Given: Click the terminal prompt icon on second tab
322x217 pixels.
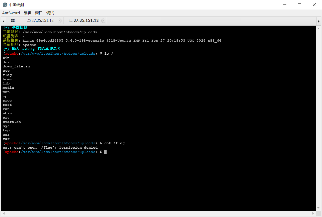Looking at the screenshot, I should click(70, 21).
